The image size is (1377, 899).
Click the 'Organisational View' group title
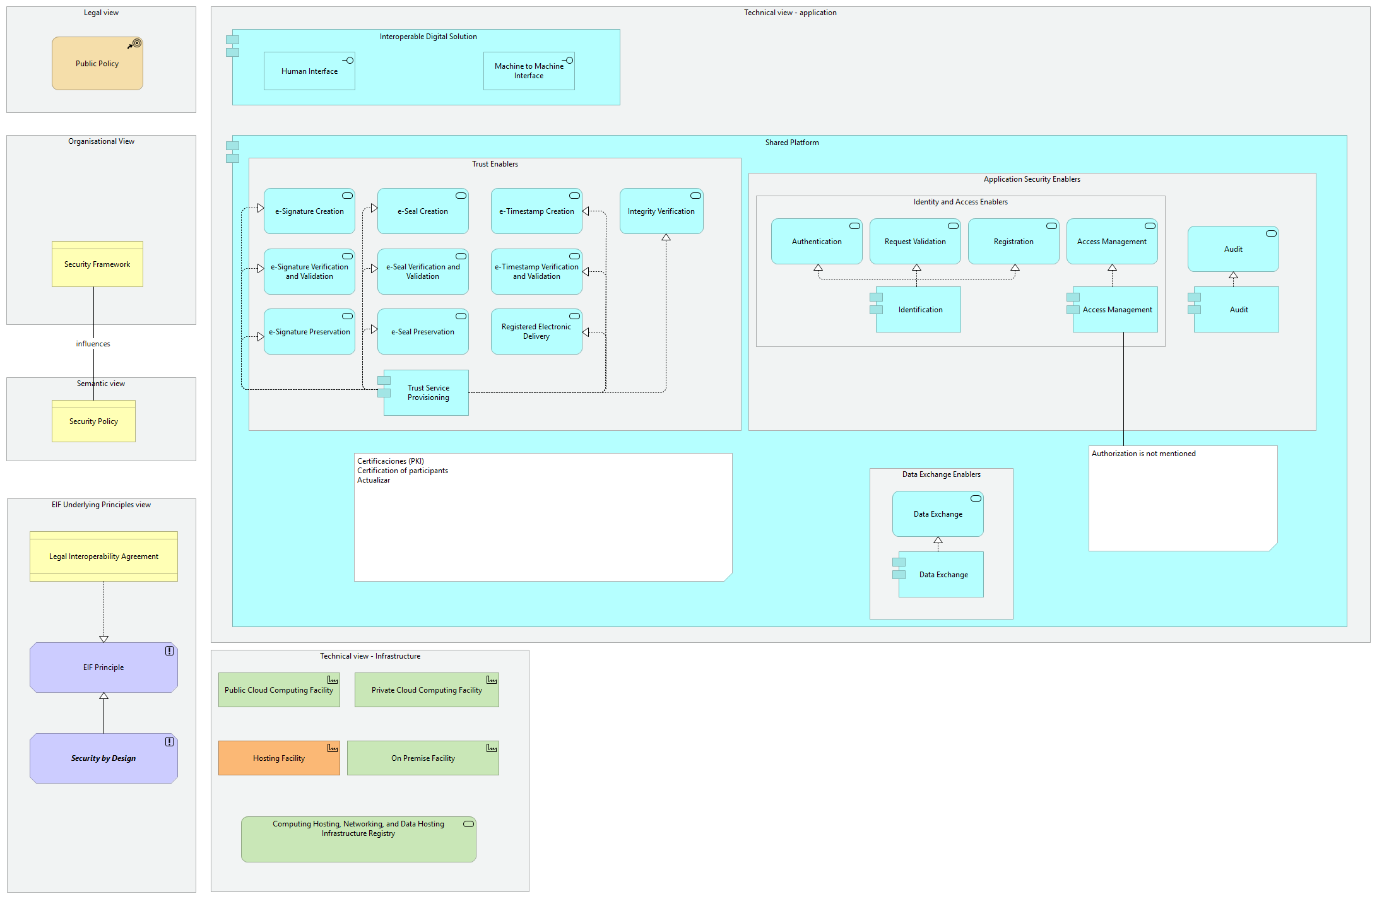pyautogui.click(x=101, y=141)
